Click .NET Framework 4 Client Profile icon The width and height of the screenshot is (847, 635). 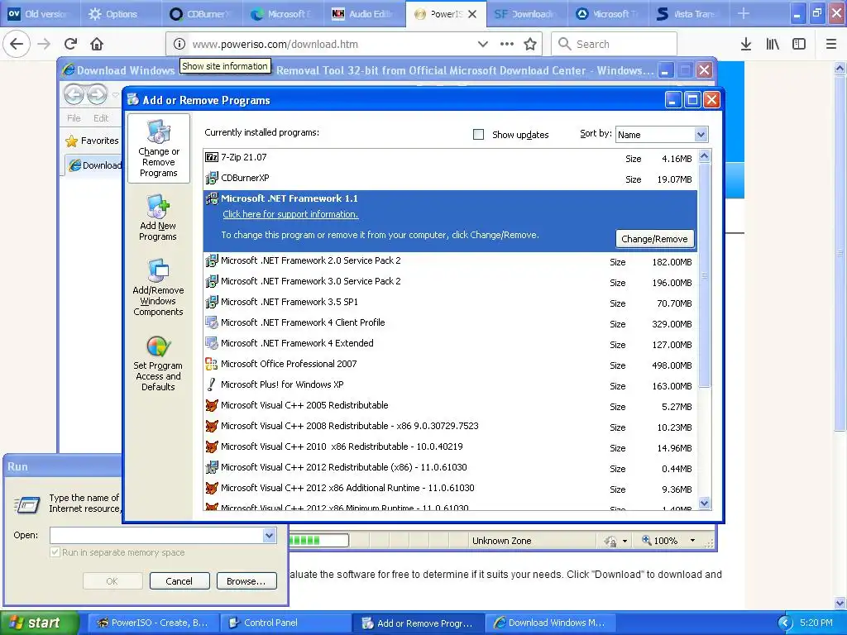click(212, 322)
